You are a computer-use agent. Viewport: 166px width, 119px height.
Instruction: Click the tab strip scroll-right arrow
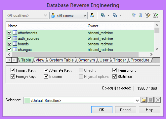[14, 60]
